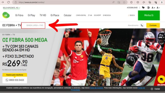This screenshot has height=93, width=165.
Task: Open browser essentials heart icon
Action: (x=156, y=2)
